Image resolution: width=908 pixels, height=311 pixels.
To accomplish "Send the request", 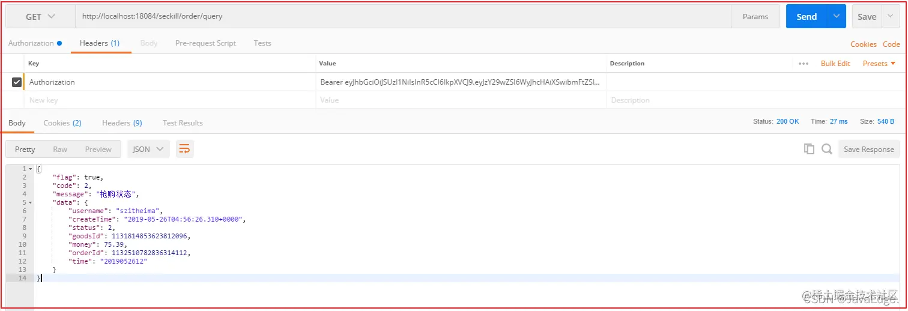I will 807,17.
